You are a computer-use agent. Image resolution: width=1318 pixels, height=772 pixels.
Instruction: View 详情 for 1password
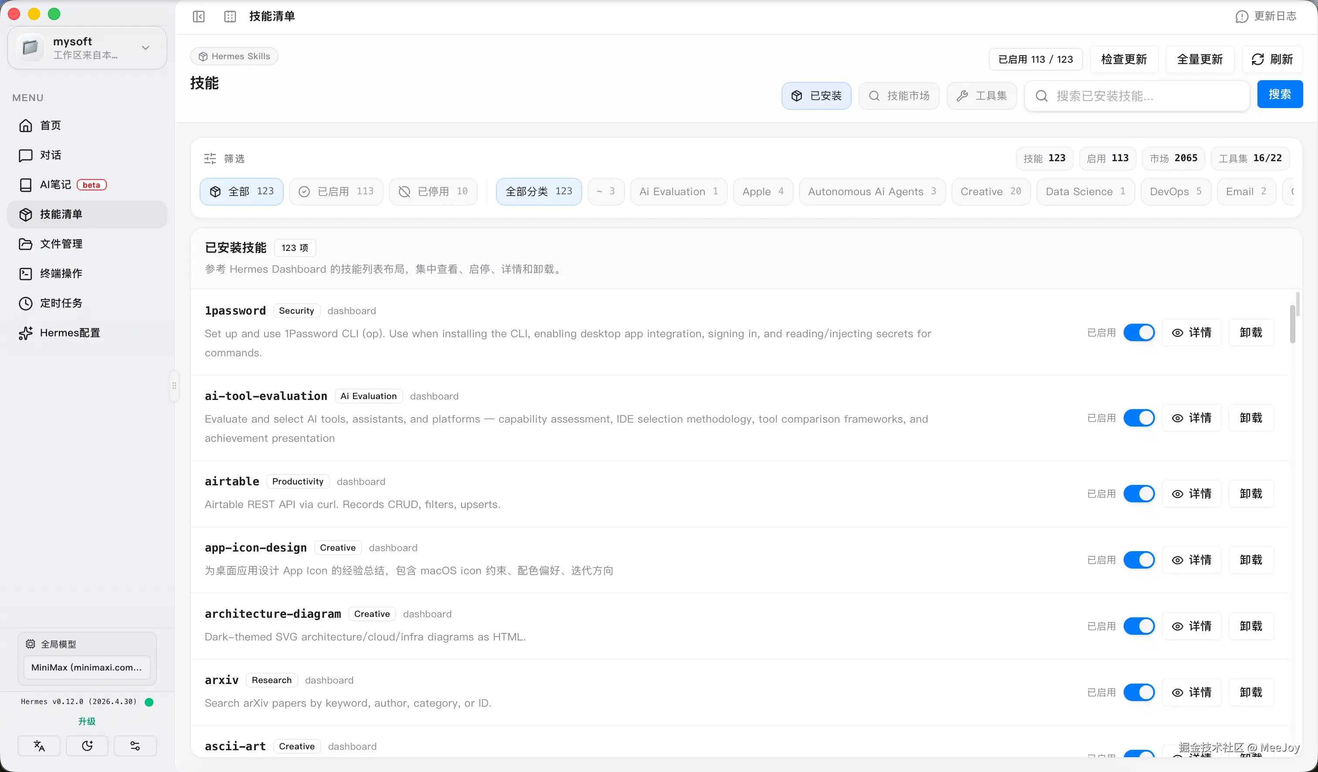coord(1192,332)
